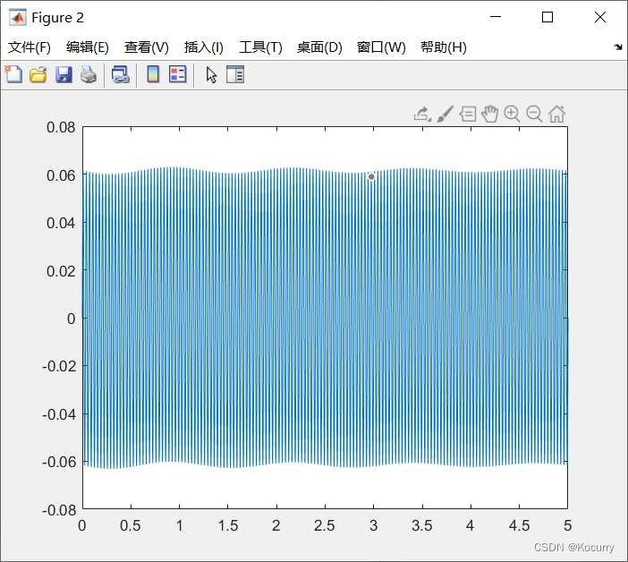Click the New Figure toolbar icon
Viewport: 628px width, 562px height.
click(x=13, y=74)
